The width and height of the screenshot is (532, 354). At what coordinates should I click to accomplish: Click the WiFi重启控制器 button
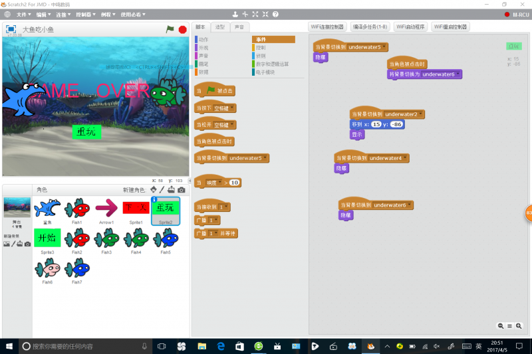(450, 27)
